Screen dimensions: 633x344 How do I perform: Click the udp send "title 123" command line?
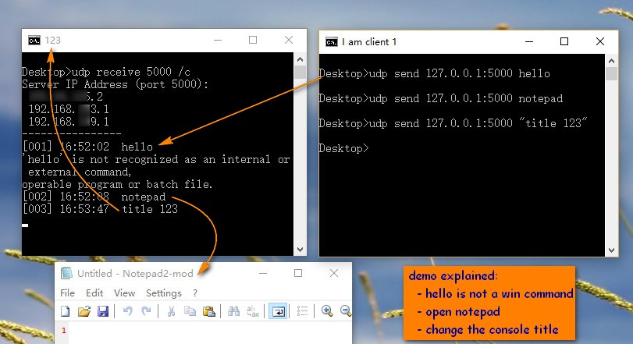point(453,123)
